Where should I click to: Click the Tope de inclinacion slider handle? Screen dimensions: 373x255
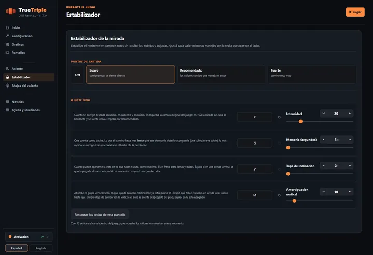288,174
